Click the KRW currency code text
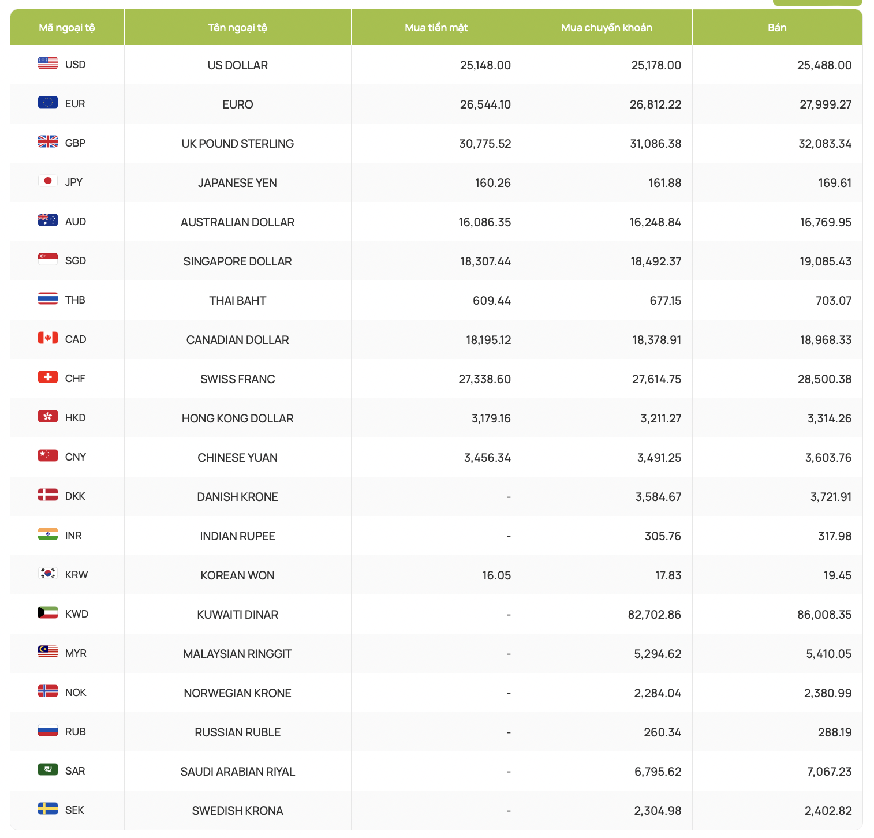This screenshot has height=838, width=874. [77, 575]
